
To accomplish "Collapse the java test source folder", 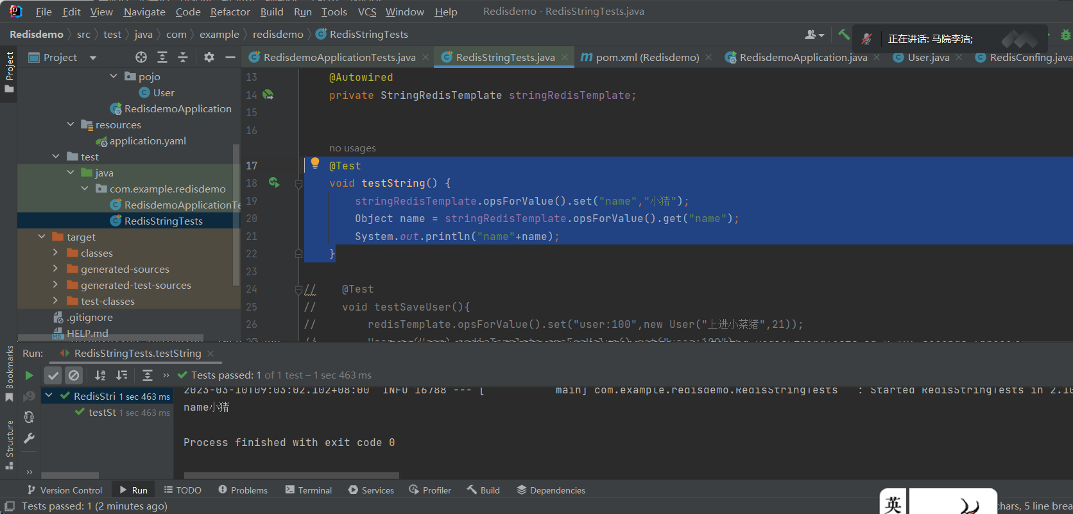I will pyautogui.click(x=71, y=173).
